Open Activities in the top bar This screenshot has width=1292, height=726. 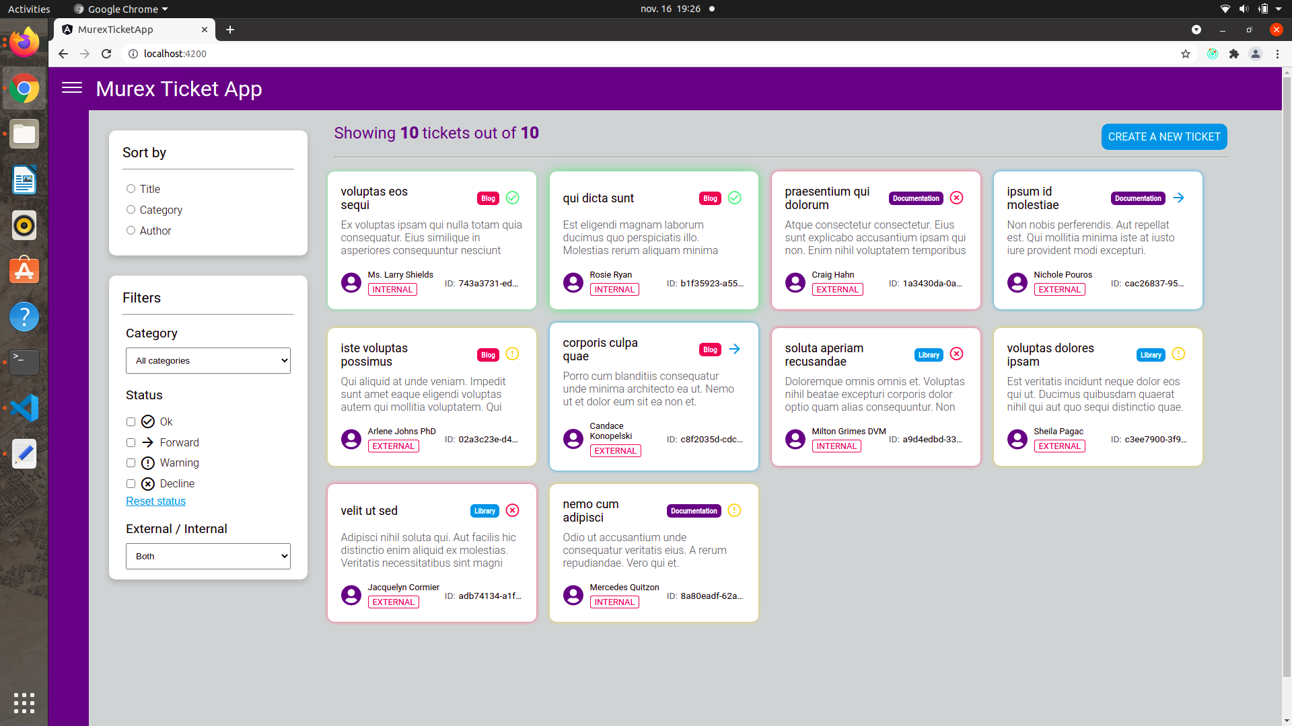coord(29,9)
